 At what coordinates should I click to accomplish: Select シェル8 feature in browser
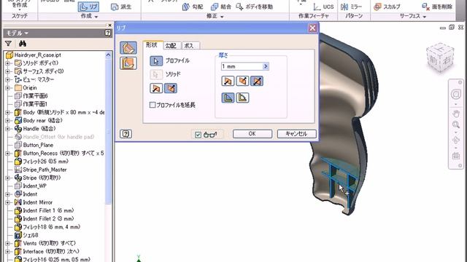(31, 235)
